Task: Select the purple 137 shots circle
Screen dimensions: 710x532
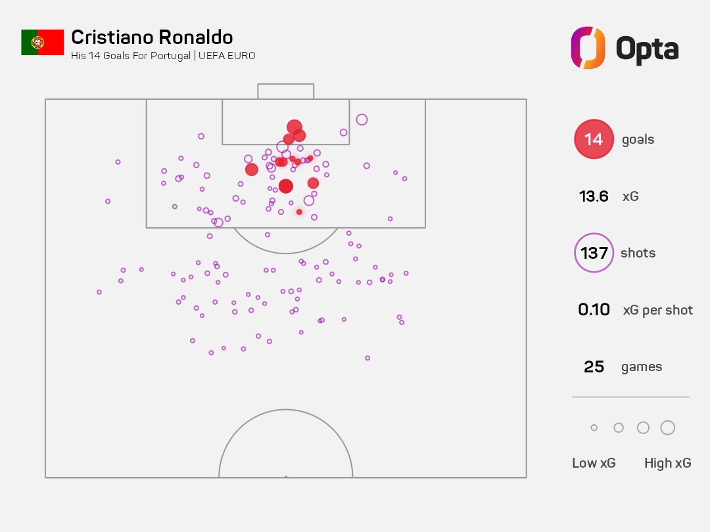Action: (594, 253)
